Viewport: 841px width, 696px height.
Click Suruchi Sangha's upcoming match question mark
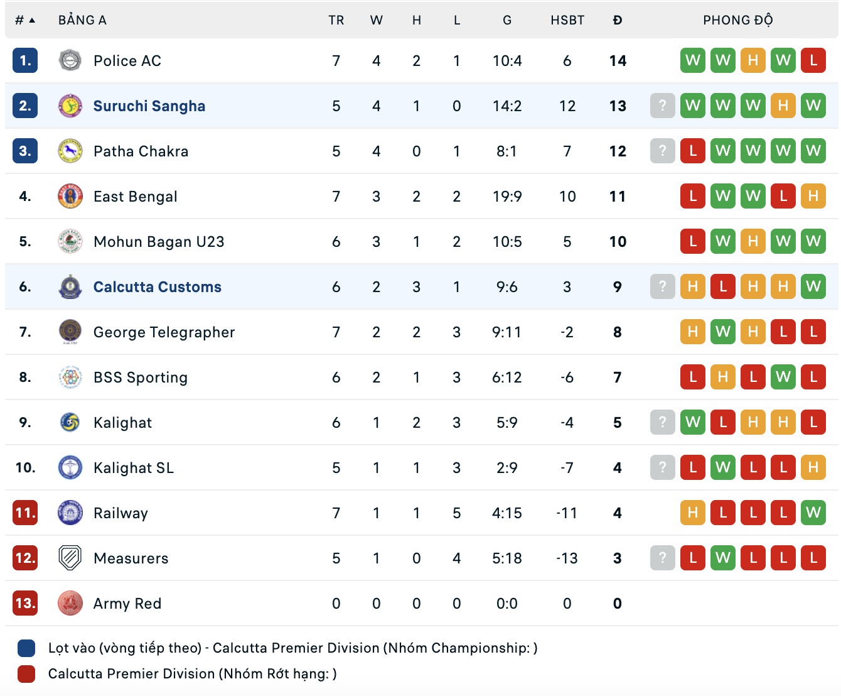tap(662, 106)
